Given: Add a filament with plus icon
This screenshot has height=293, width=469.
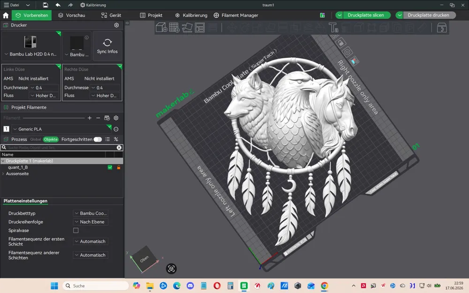Looking at the screenshot, I should click(90, 118).
